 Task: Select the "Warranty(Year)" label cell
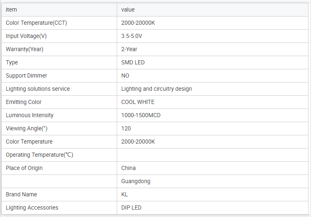point(25,49)
